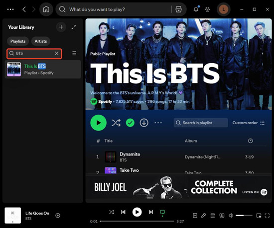Sort by the Title column header
This screenshot has width=274, height=228.
(108, 141)
